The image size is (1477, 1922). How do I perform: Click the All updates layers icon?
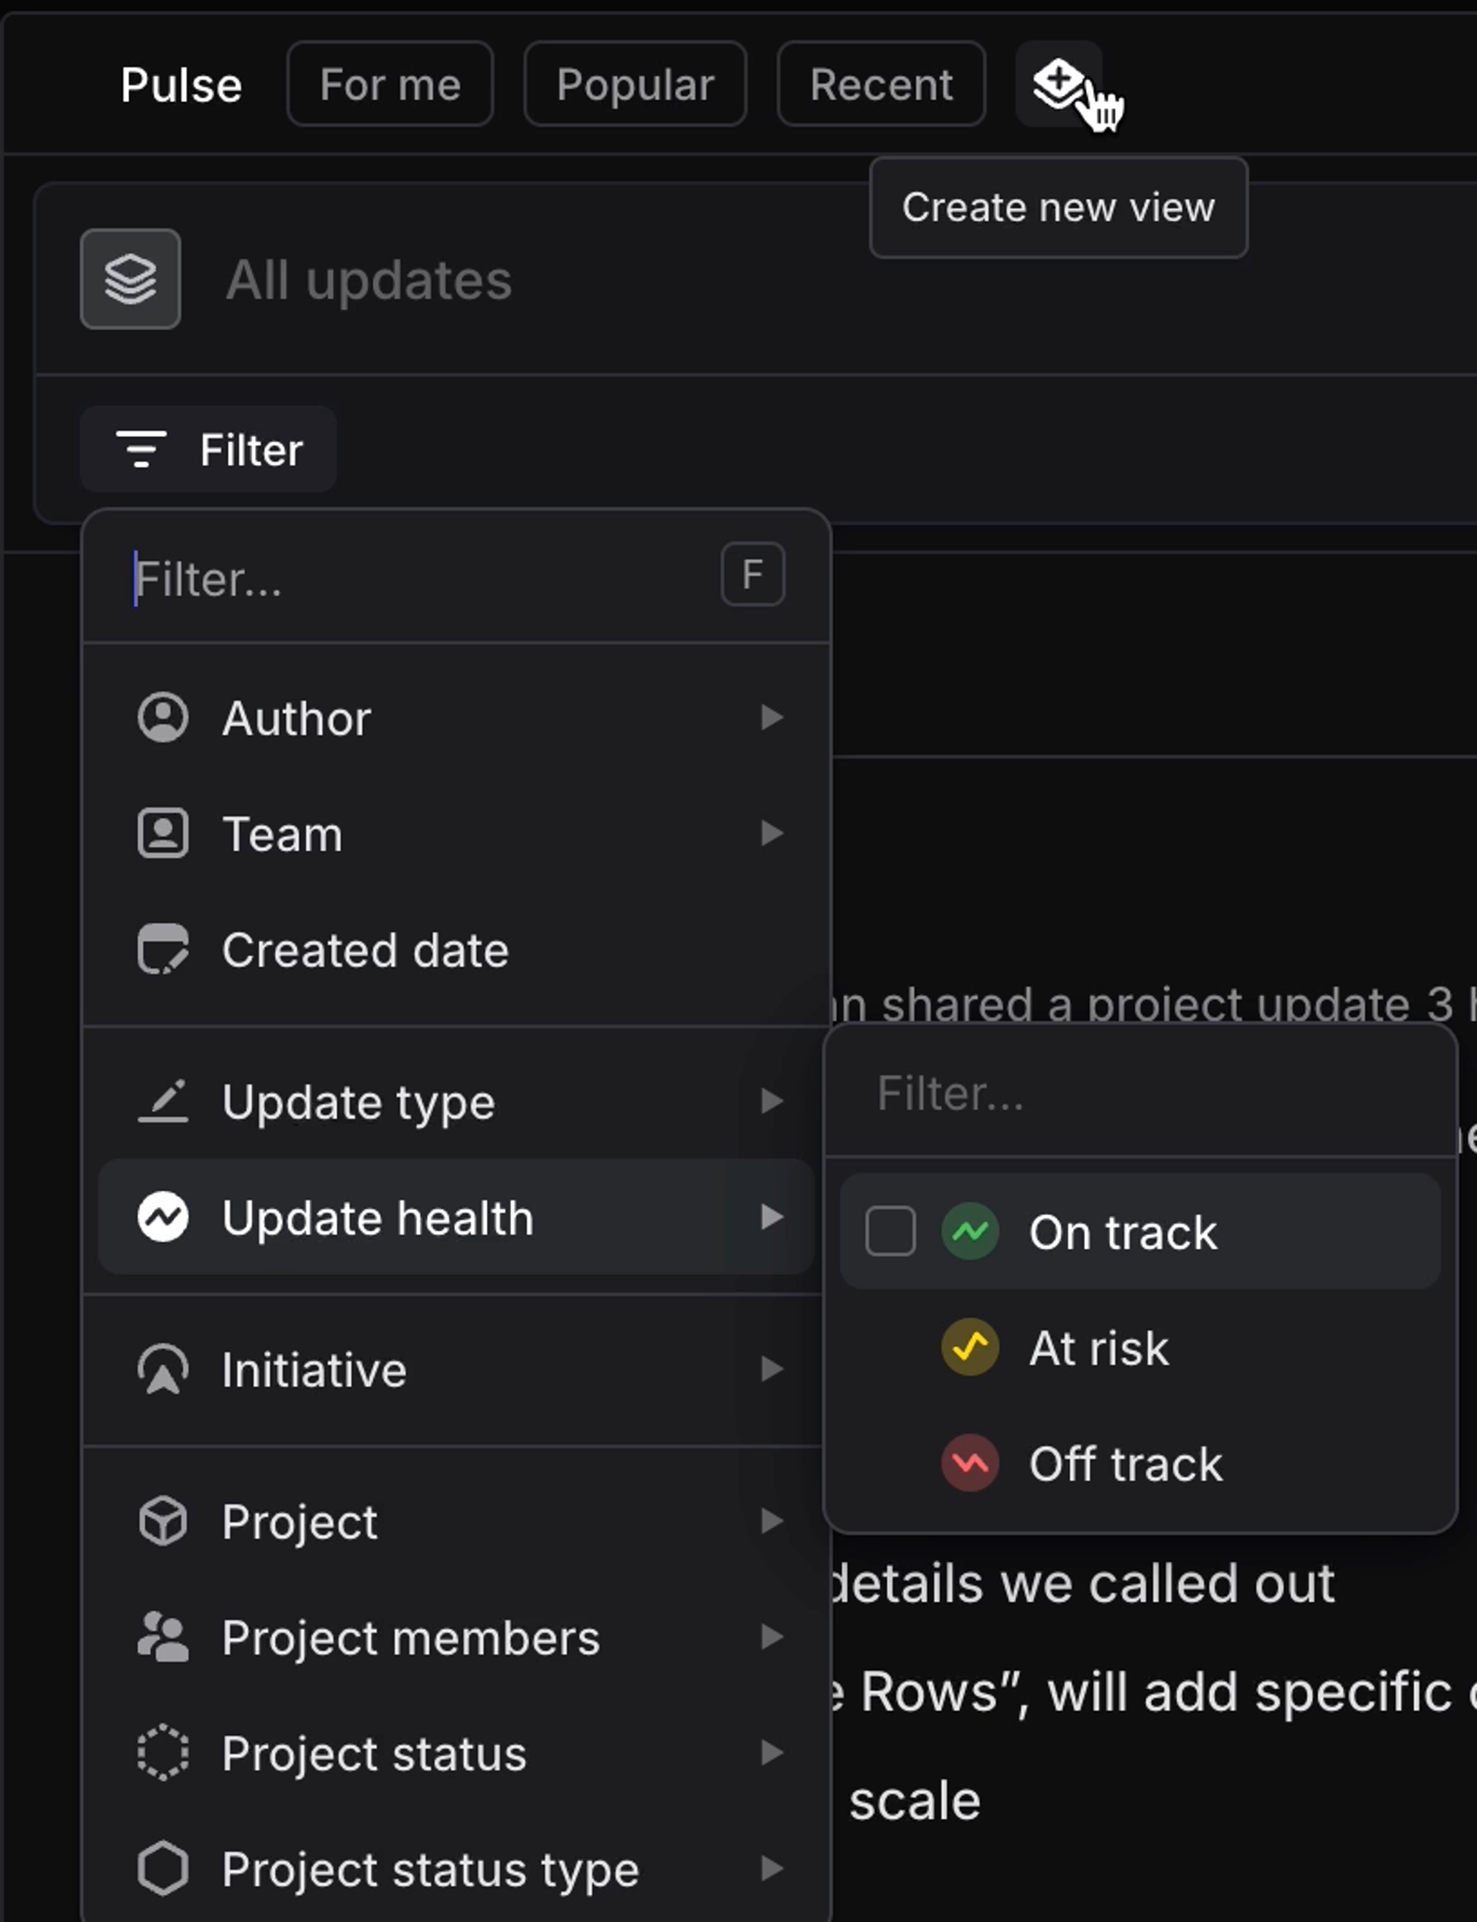(x=130, y=279)
